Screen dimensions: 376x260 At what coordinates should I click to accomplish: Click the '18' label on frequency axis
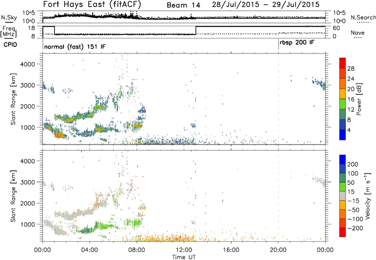click(x=31, y=28)
